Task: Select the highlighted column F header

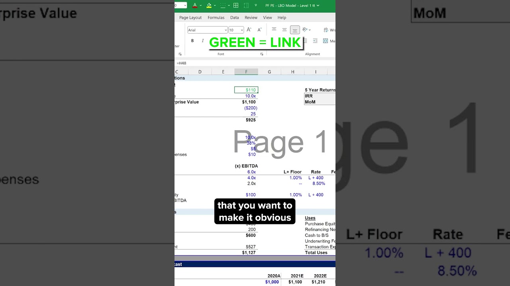Action: tap(246, 72)
